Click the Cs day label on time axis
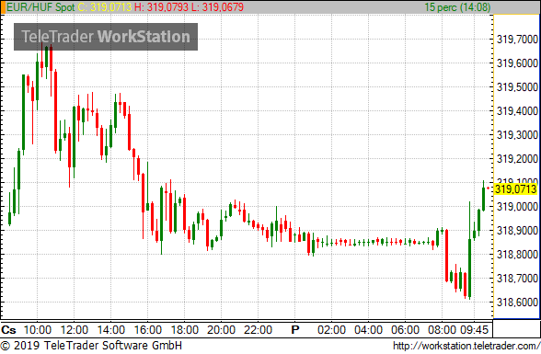Viewport: 541px width, 354px height. pos(8,330)
